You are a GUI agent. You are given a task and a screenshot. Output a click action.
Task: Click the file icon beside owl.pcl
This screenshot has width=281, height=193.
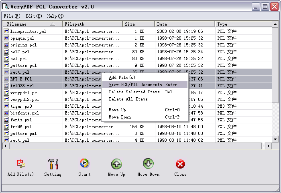click(x=6, y=58)
